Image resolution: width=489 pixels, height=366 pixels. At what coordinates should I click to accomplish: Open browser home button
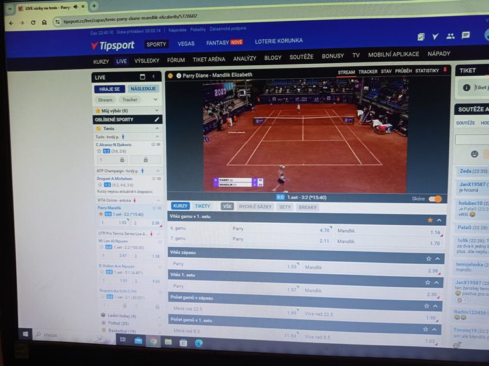(x=44, y=22)
